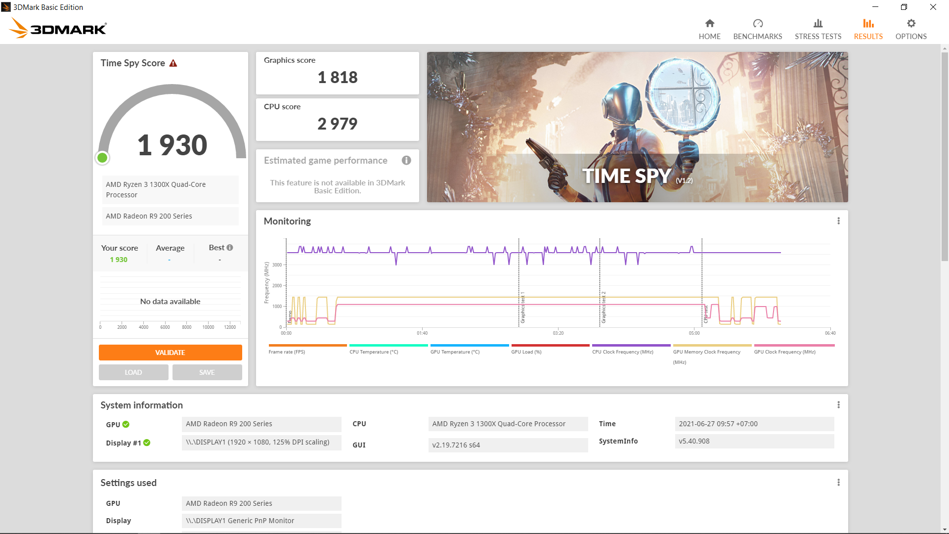This screenshot has height=534, width=949.
Task: Click the CPU score value 2 979
Action: [x=337, y=124]
